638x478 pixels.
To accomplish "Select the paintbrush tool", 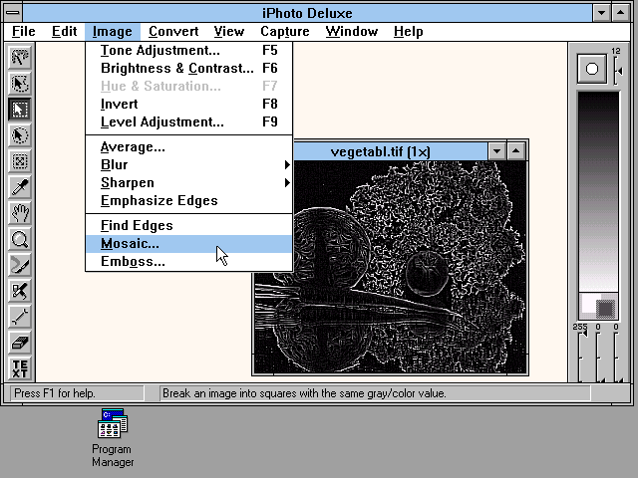I will point(20,266).
